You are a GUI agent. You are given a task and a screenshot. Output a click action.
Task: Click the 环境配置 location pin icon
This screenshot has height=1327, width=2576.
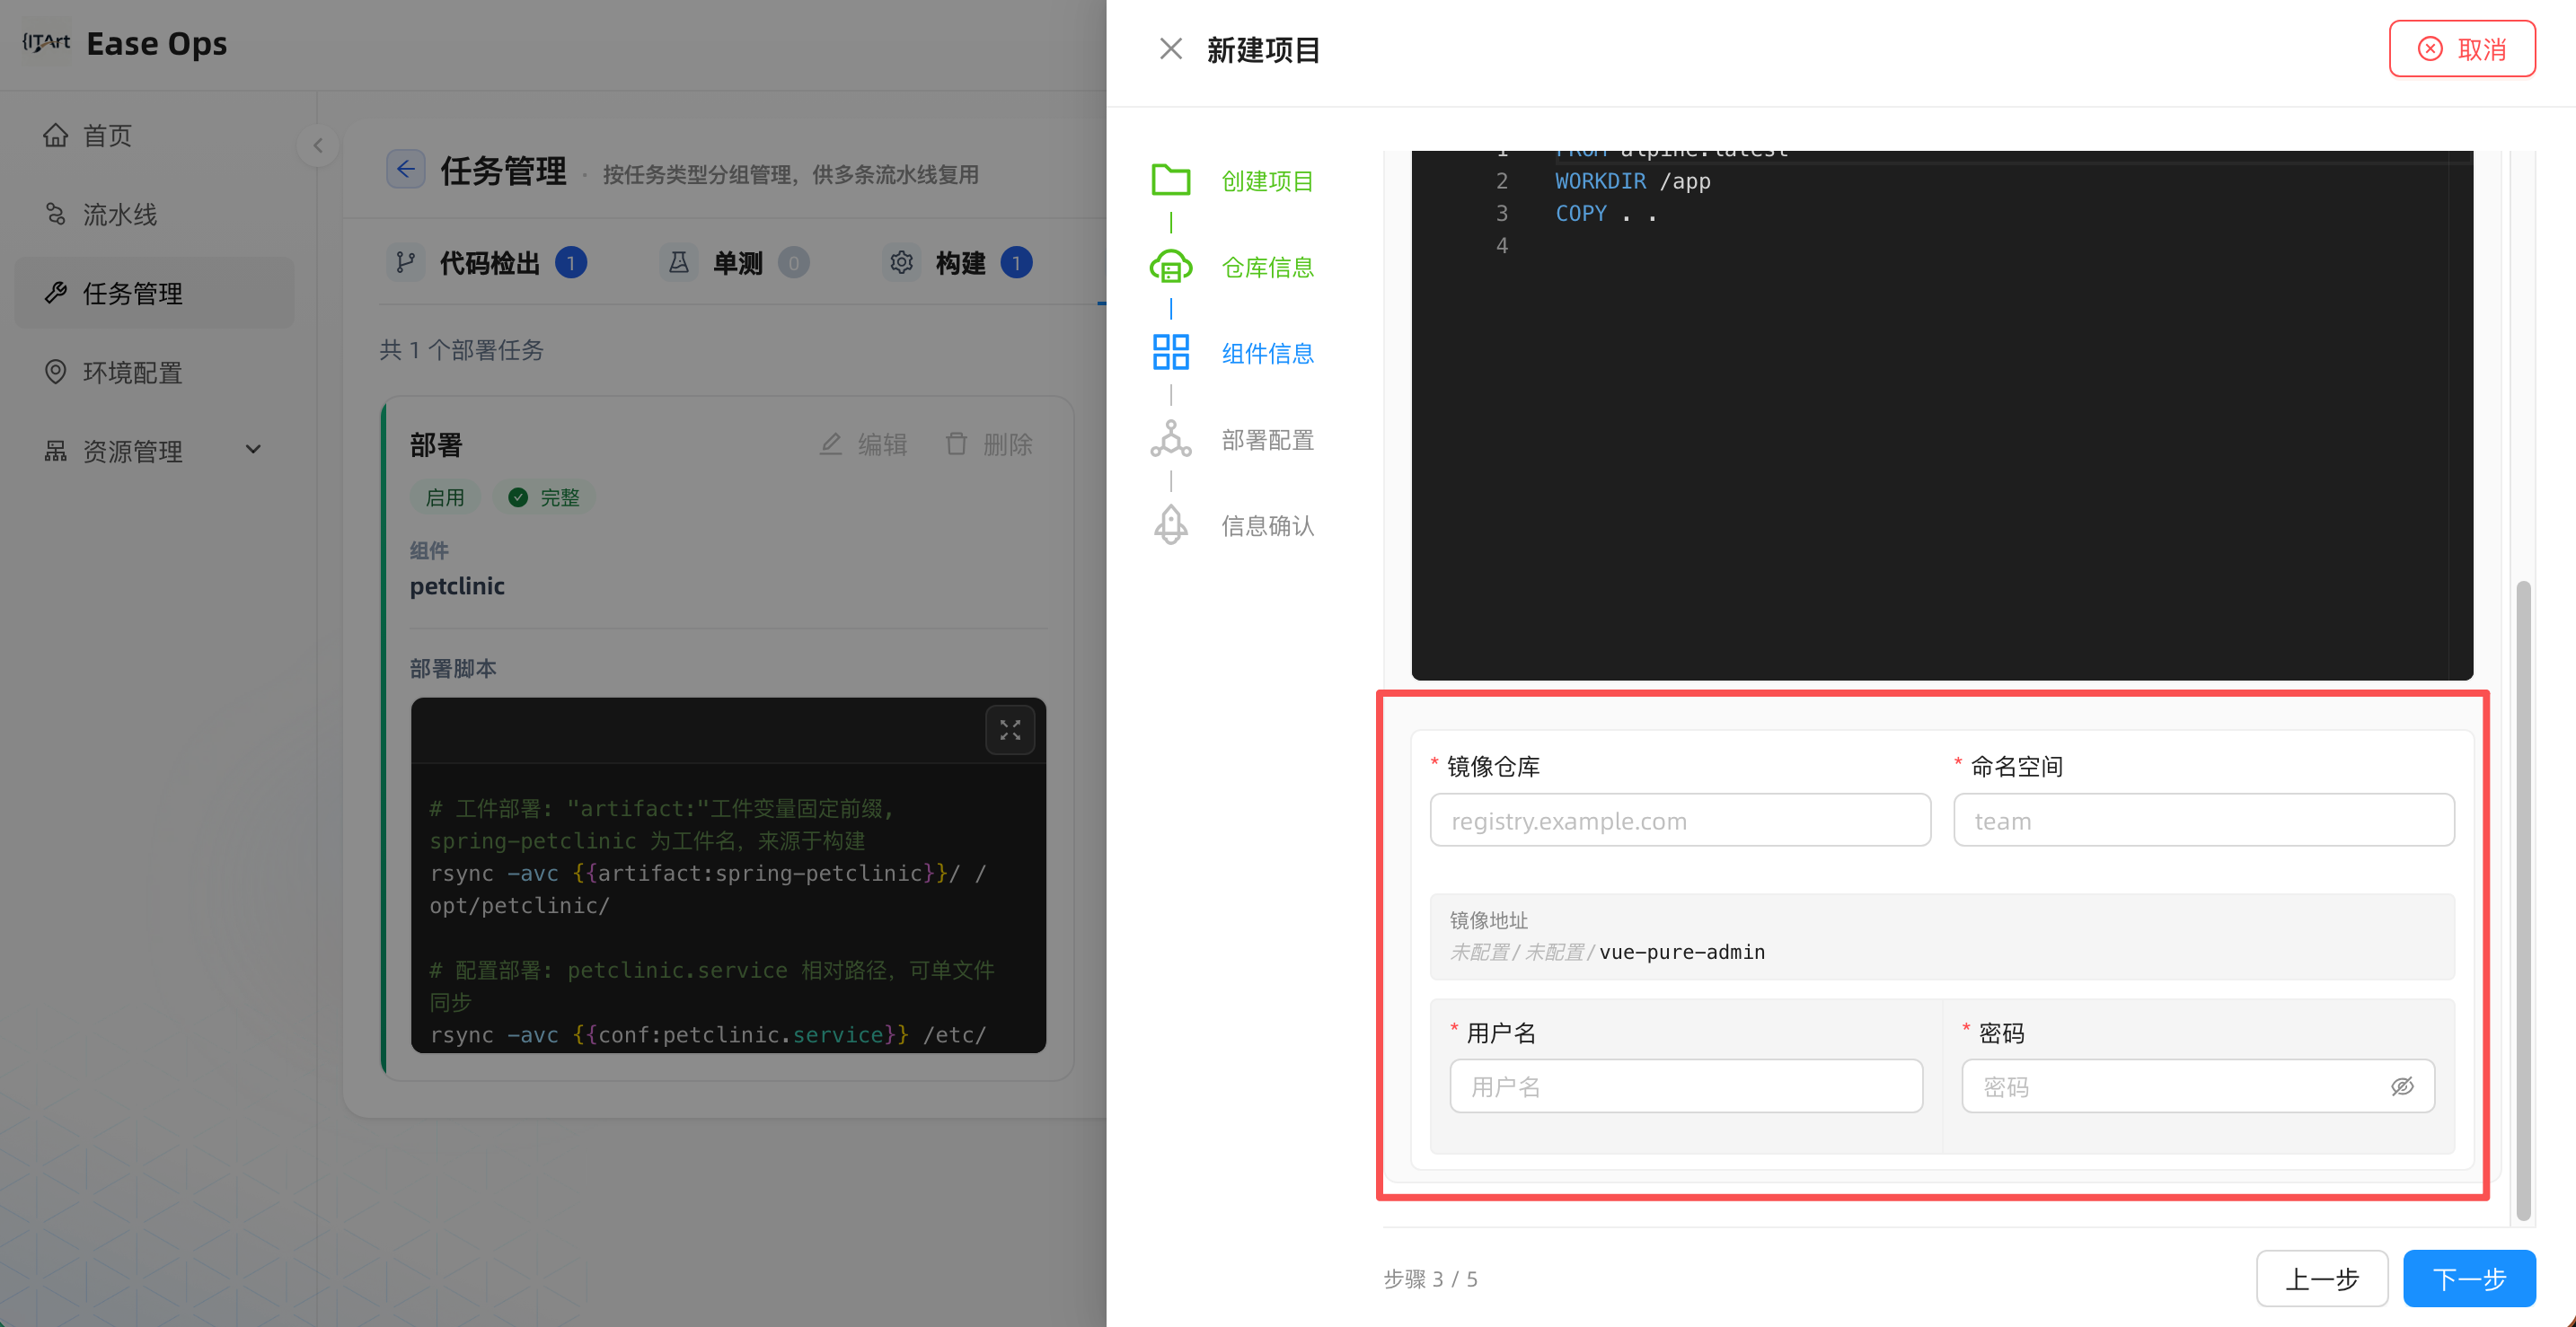click(56, 372)
